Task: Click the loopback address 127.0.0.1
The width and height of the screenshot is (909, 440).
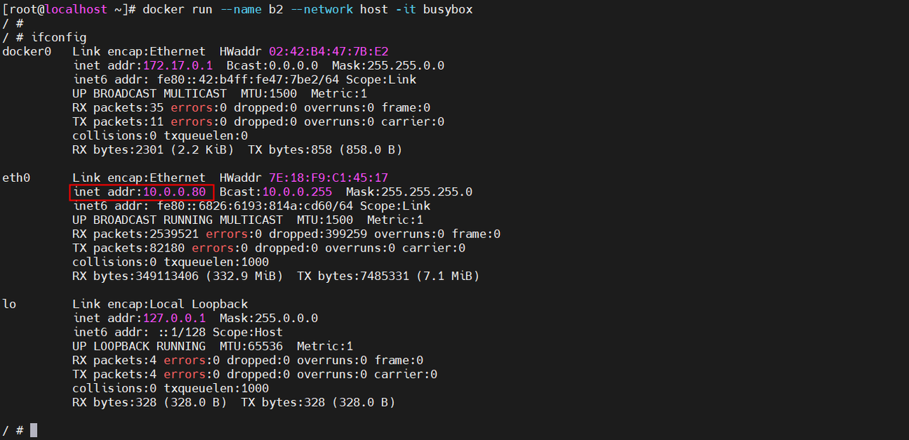Action: tap(174, 318)
